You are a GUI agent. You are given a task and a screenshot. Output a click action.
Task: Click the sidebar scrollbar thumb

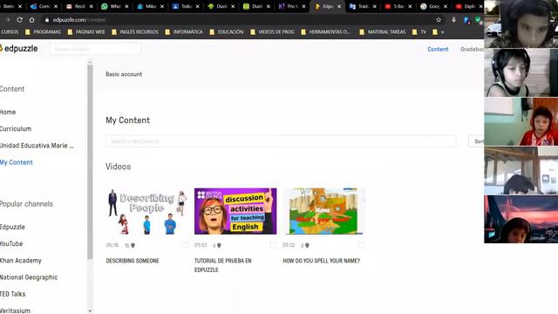90,162
